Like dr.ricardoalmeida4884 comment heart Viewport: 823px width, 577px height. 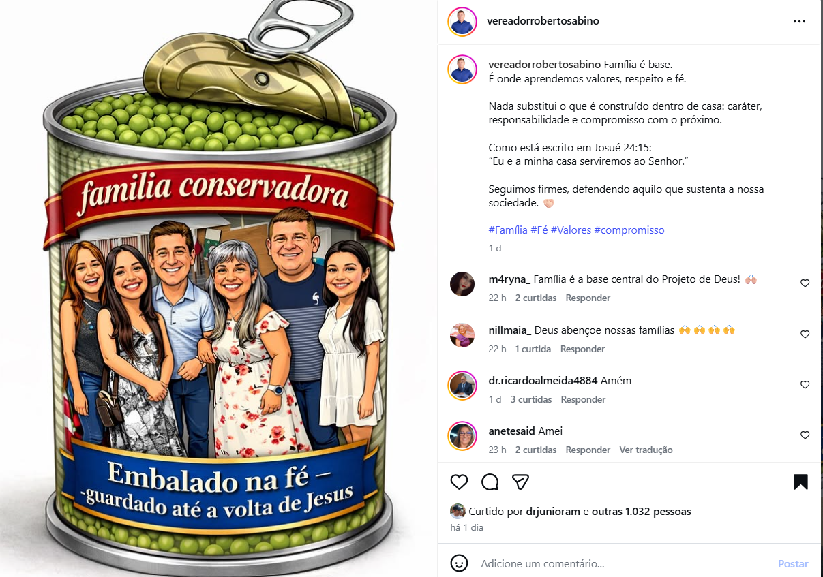(805, 385)
